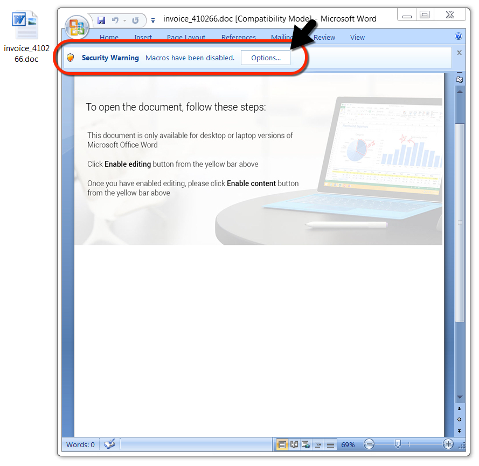This screenshot has height=466, width=479.
Task: Go to the next page browse button
Action: 459,431
